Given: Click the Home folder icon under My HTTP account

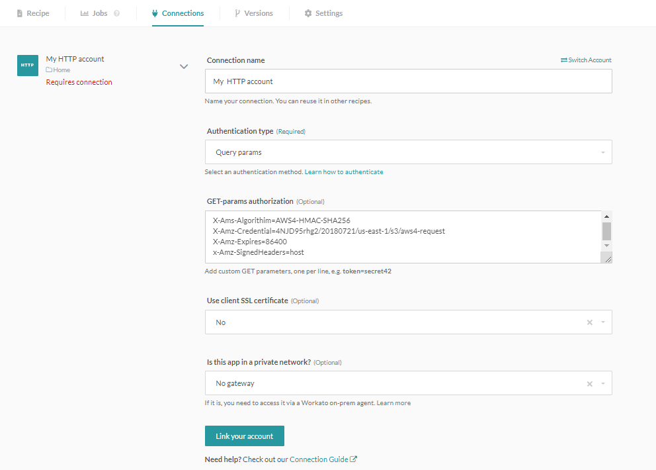Looking at the screenshot, I should [x=49, y=70].
